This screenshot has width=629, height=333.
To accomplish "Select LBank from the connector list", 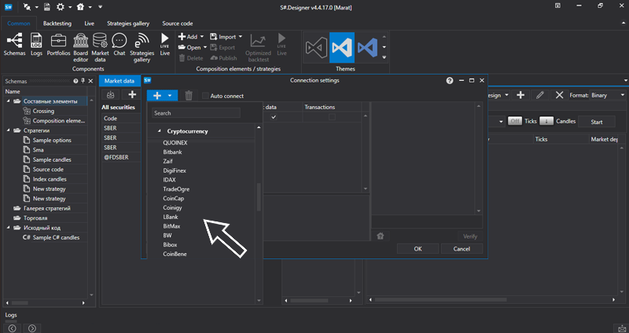I will pyautogui.click(x=171, y=216).
